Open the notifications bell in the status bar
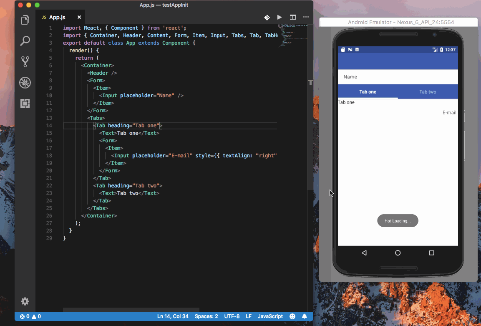This screenshot has width=481, height=326. pyautogui.click(x=305, y=316)
